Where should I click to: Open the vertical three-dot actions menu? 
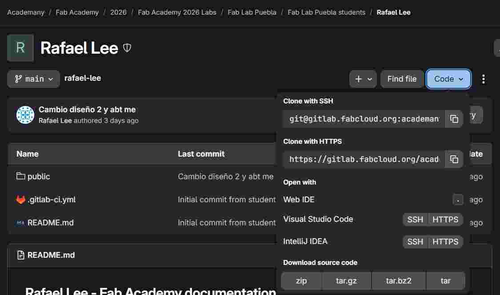click(484, 79)
